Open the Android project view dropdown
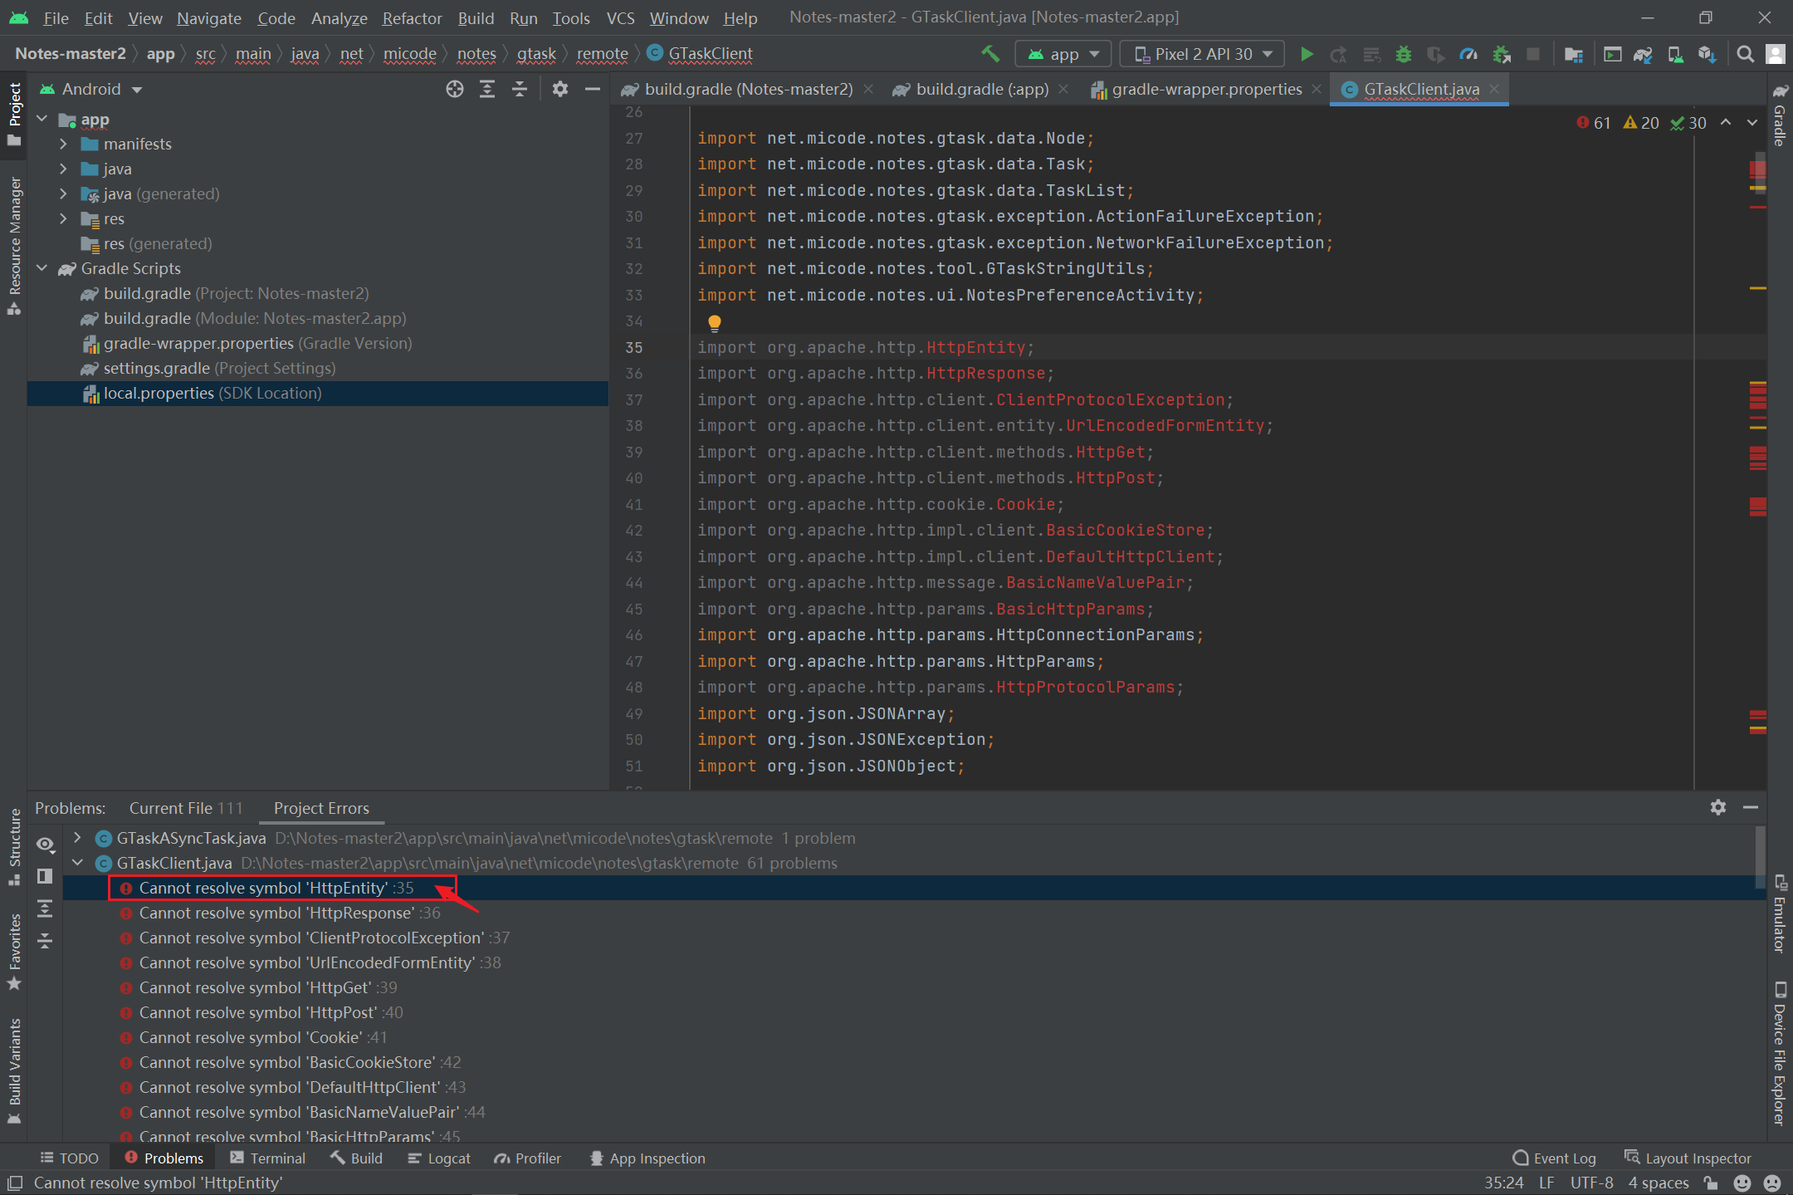The height and width of the screenshot is (1195, 1793). (x=91, y=89)
